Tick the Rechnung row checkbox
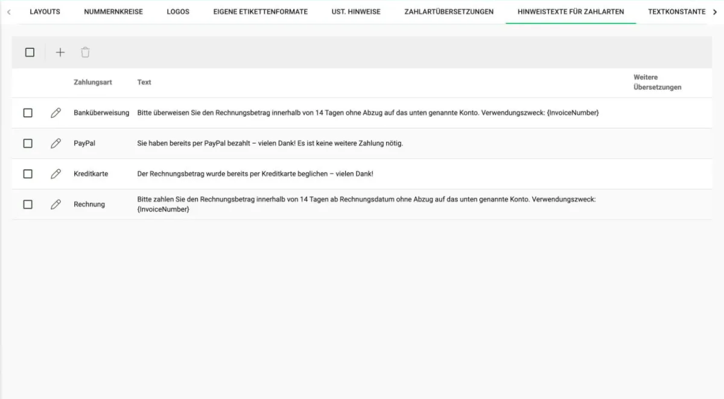 [x=28, y=204]
